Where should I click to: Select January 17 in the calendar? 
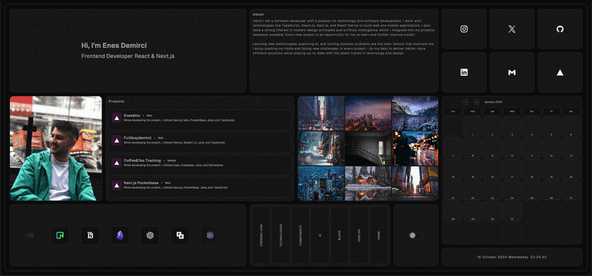[x=512, y=169]
